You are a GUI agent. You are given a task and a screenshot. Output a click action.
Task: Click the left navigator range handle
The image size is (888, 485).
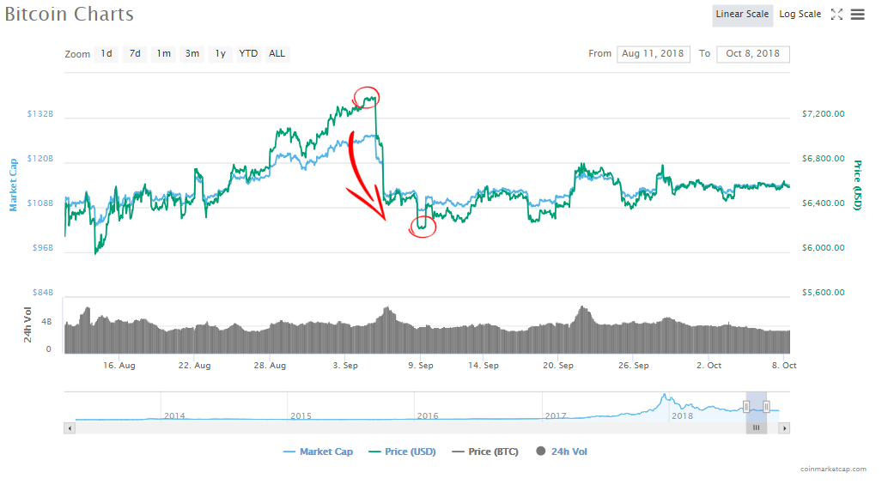click(x=746, y=406)
